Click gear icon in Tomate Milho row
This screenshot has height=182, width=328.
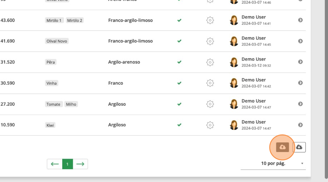click(210, 104)
